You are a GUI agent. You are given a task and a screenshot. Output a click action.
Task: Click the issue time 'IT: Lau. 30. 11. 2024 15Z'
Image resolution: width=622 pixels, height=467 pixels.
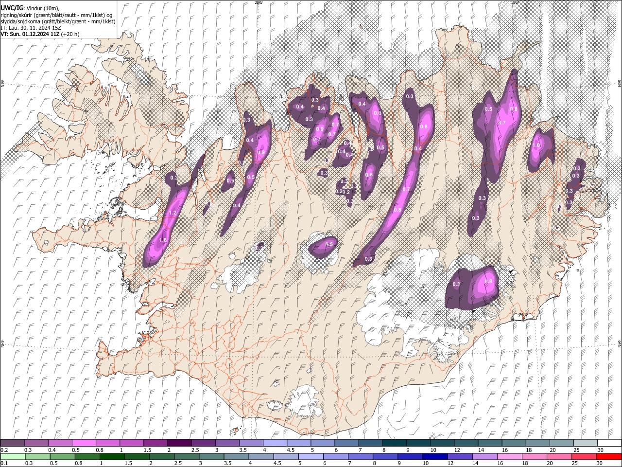point(31,28)
